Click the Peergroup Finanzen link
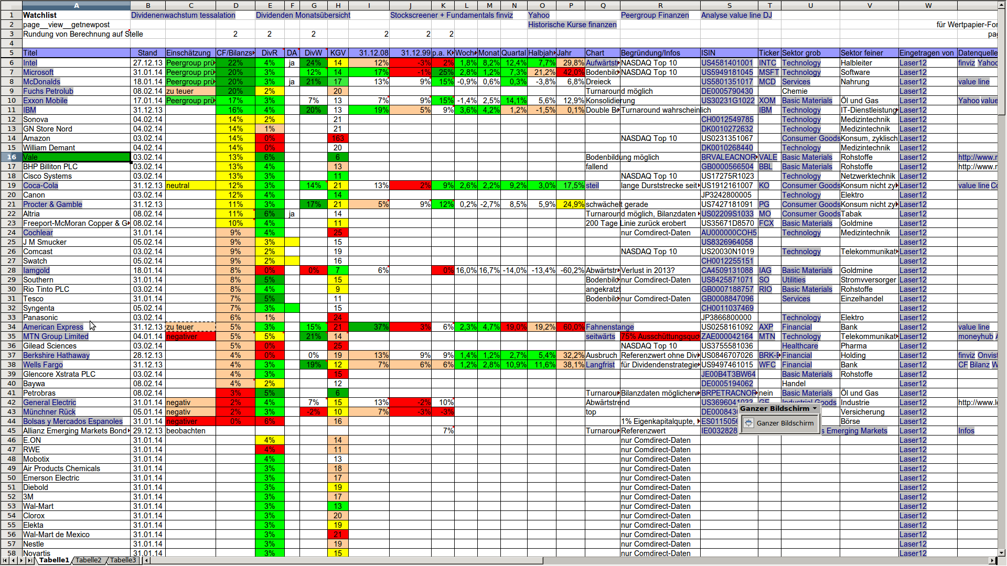The height and width of the screenshot is (566, 1007). (655, 15)
